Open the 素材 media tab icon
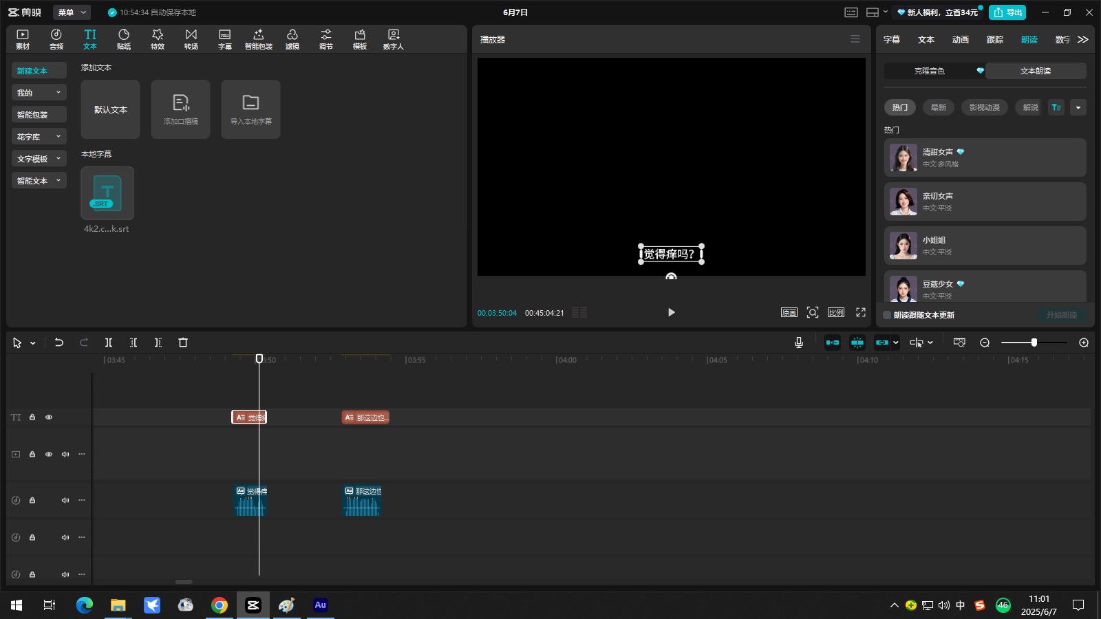 pos(23,39)
